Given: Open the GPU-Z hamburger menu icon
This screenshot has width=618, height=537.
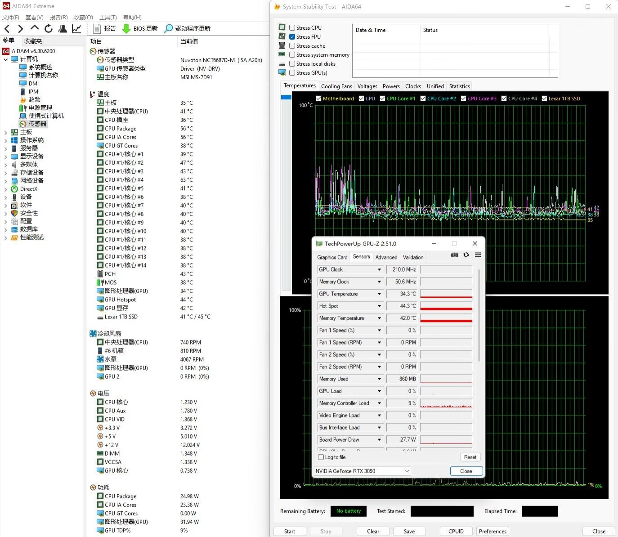Looking at the screenshot, I should point(478,255).
